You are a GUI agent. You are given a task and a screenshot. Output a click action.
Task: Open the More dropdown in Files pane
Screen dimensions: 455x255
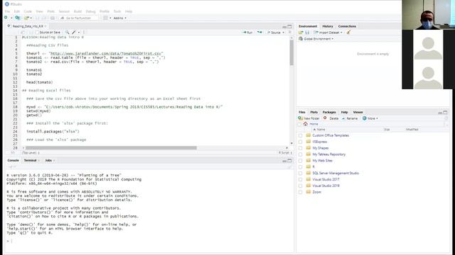coord(370,118)
